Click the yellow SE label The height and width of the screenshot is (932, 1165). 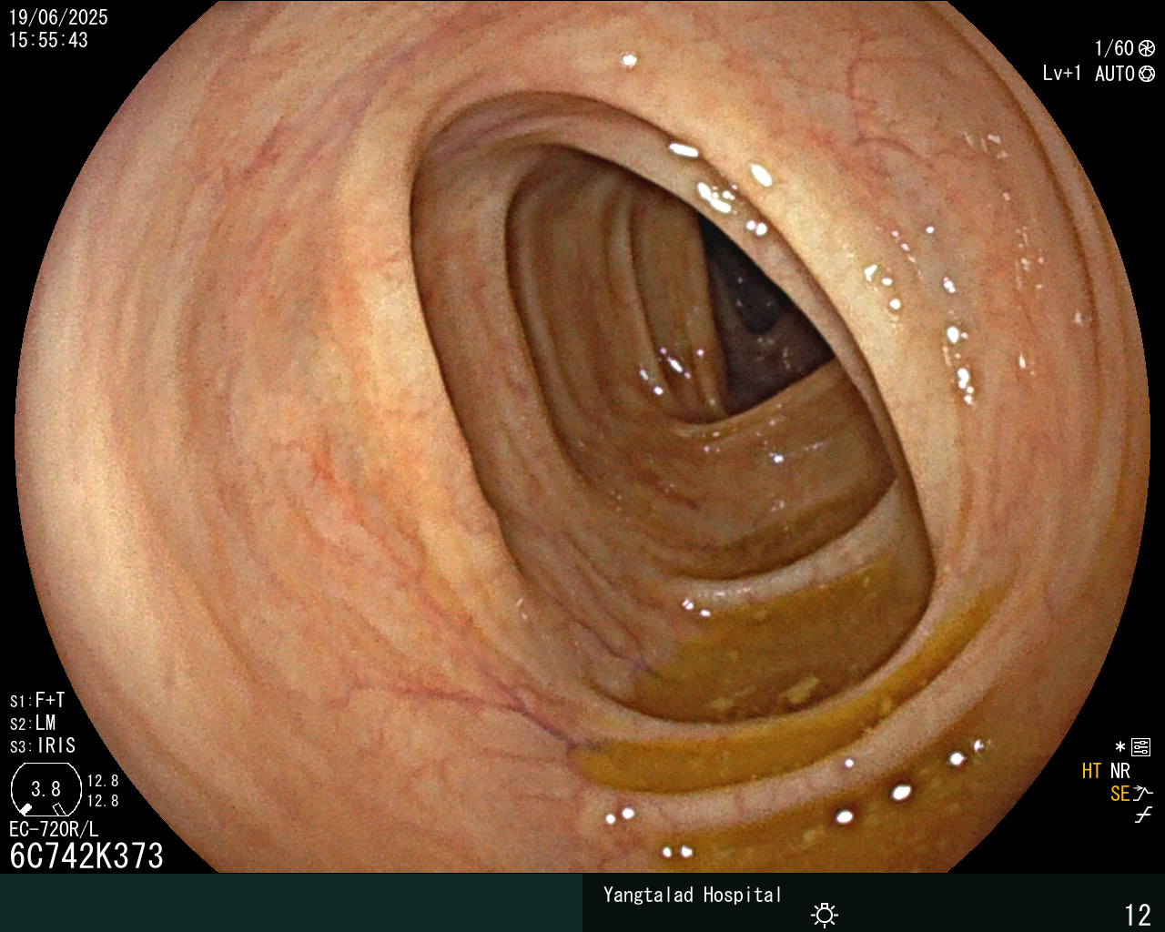[x=1119, y=794]
